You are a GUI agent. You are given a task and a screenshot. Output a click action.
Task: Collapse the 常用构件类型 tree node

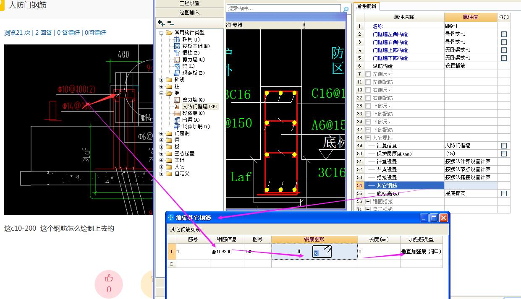162,33
